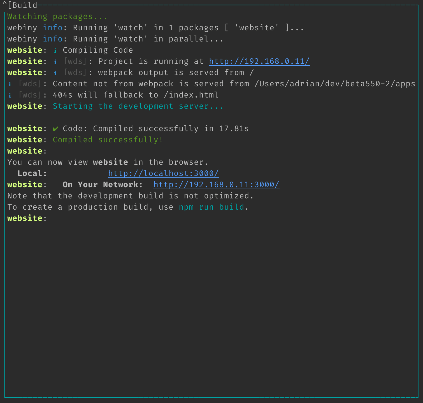Click info icon on Project is running line
This screenshot has width=423, height=403.
[55, 62]
